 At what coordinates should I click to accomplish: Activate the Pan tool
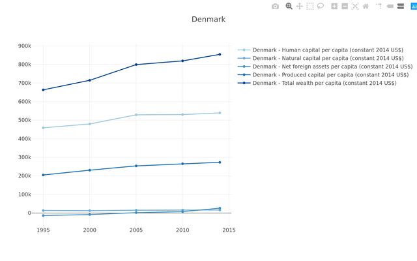coord(300,6)
